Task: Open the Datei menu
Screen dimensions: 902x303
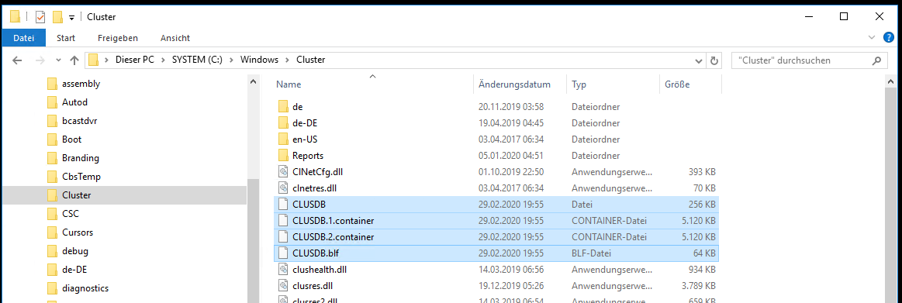Action: 23,38
